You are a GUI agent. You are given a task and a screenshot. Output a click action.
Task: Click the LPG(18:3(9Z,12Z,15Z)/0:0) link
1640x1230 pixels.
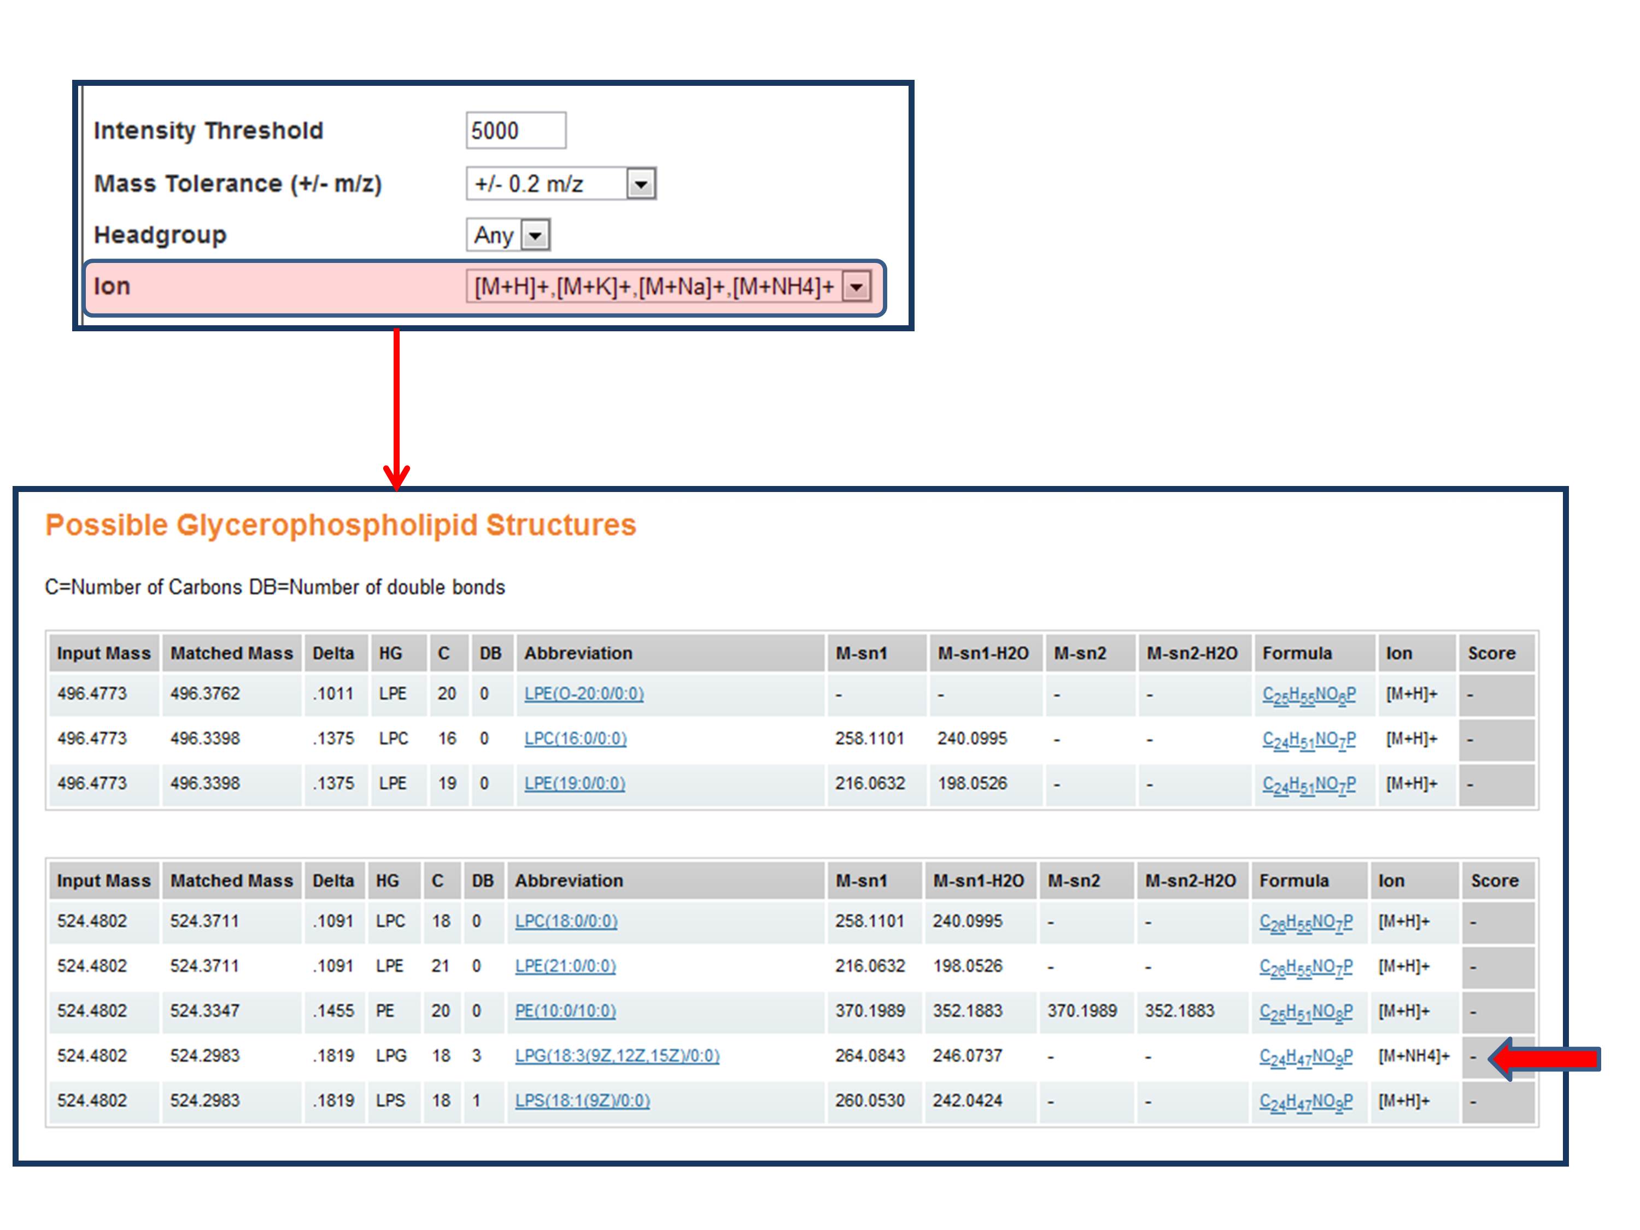pos(617,1056)
